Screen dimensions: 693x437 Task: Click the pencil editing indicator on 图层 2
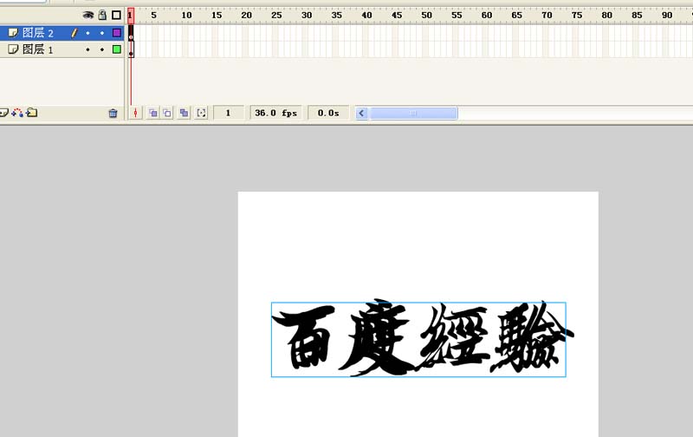[x=74, y=33]
